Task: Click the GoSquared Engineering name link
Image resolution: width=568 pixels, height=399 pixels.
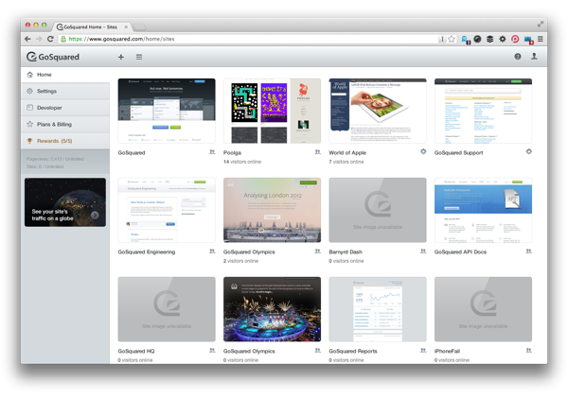Action: tap(147, 252)
